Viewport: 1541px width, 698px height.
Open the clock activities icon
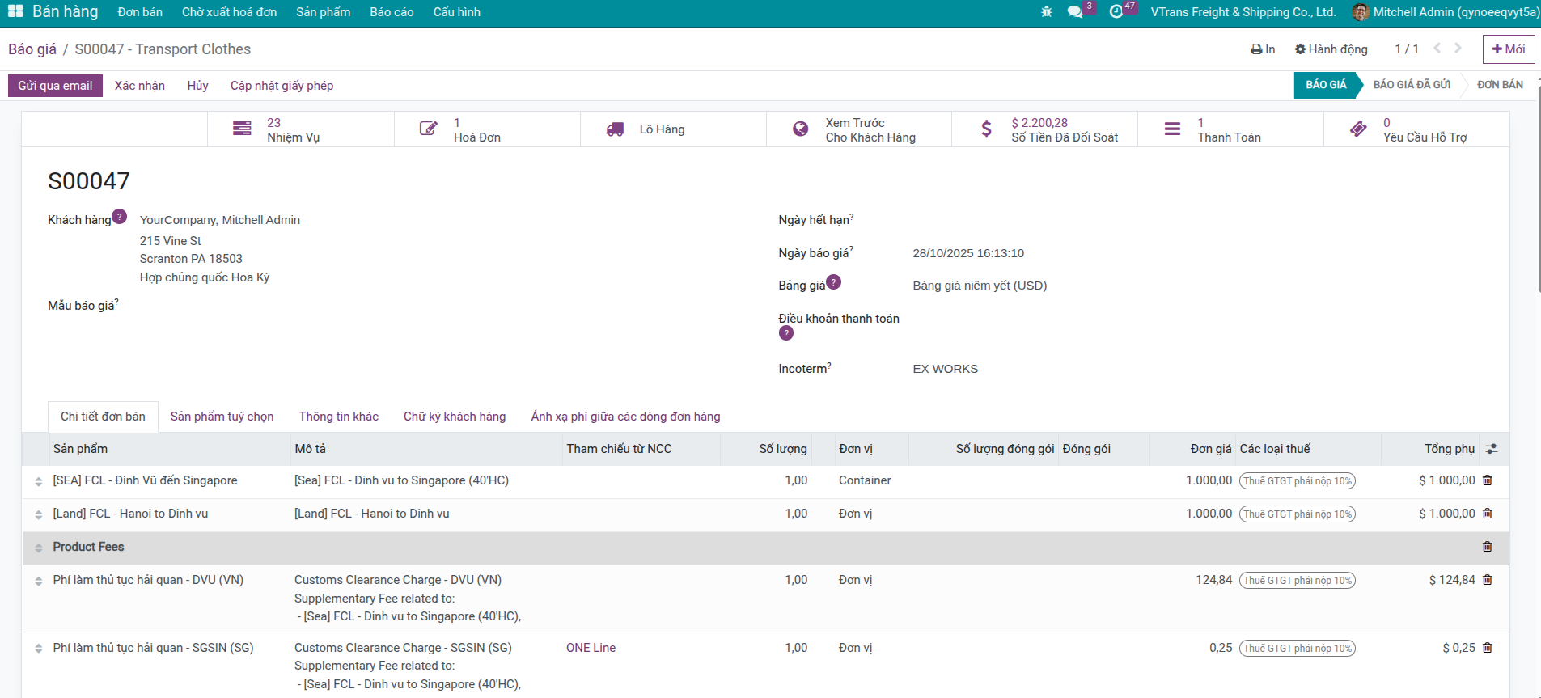1116,12
